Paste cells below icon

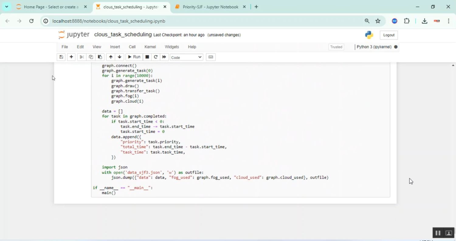[100, 57]
